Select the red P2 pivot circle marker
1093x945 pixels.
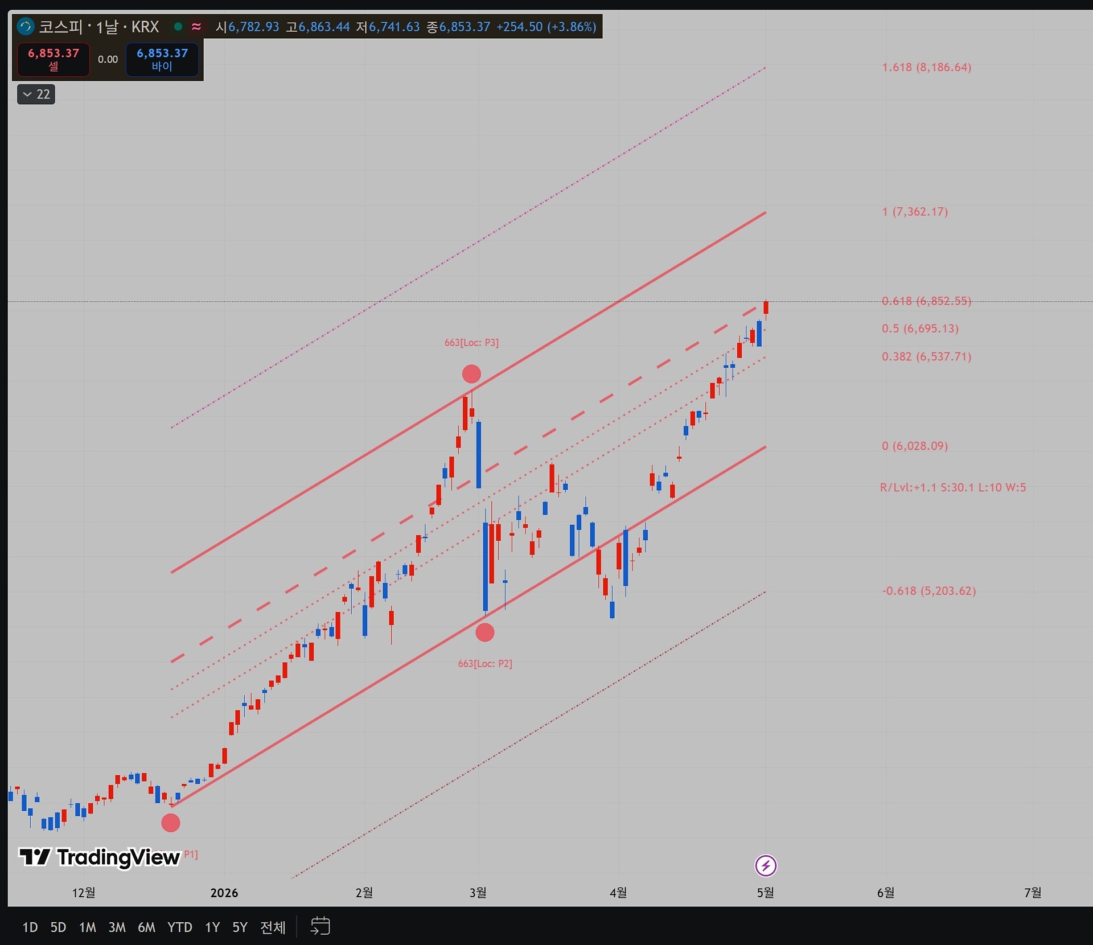(x=485, y=632)
